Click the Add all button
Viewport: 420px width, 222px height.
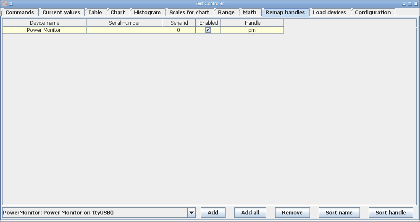point(250,213)
